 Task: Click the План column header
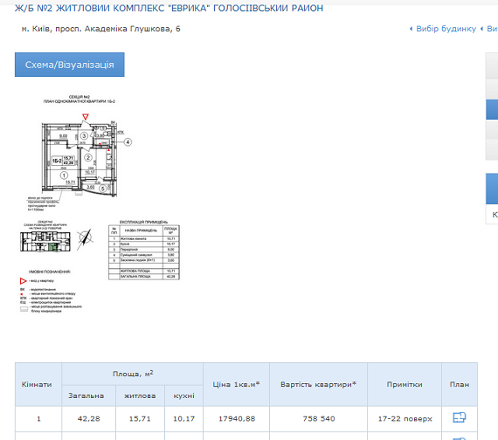[x=460, y=384]
